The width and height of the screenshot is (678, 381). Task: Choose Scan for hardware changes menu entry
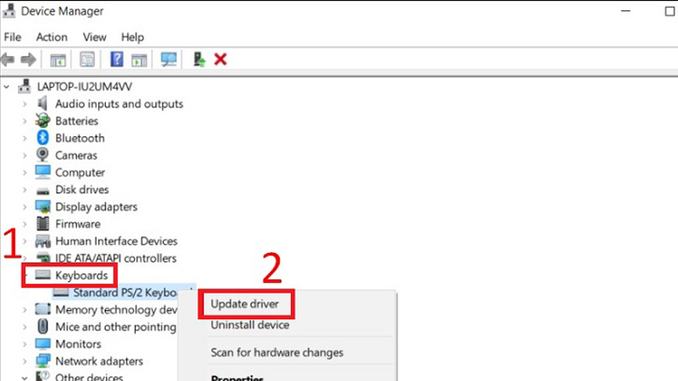(x=276, y=352)
